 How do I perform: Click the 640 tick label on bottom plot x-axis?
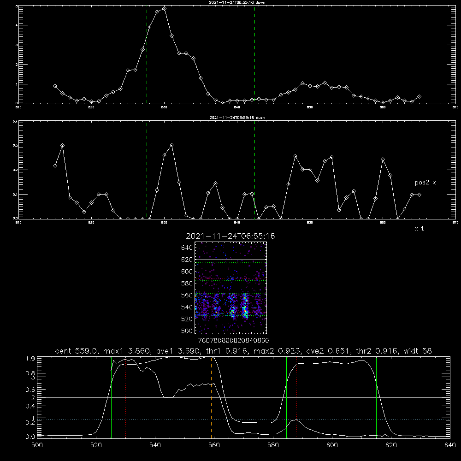coord(450,445)
